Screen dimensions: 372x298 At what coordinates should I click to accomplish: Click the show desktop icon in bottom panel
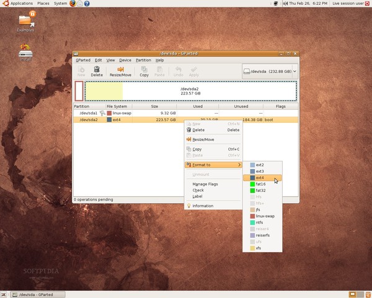(4, 295)
